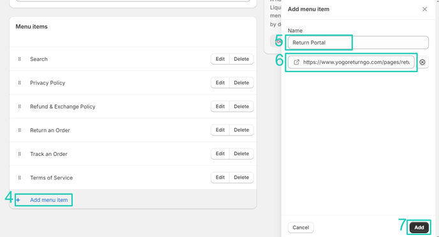Close the Add menu item panel
Viewport: 439px width, 237px height.
click(x=424, y=9)
